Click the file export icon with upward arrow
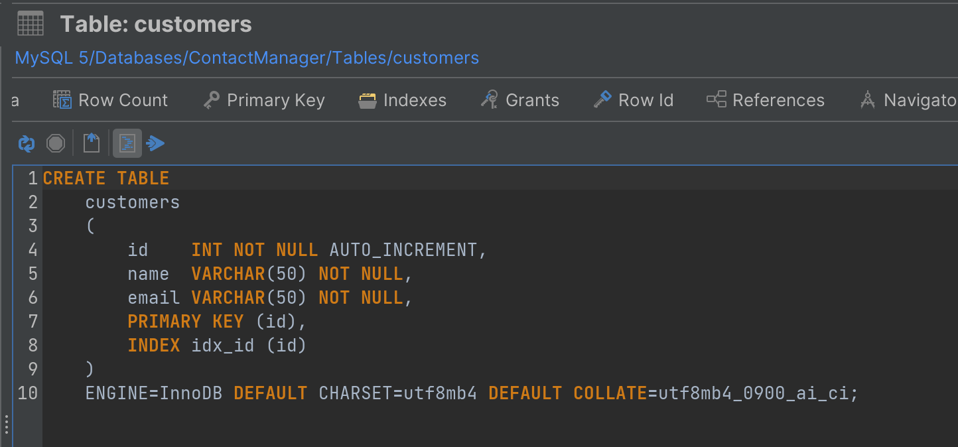Screen dimensions: 958x447 (91, 143)
